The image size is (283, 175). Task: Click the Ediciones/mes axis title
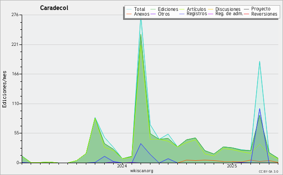pos(4,89)
